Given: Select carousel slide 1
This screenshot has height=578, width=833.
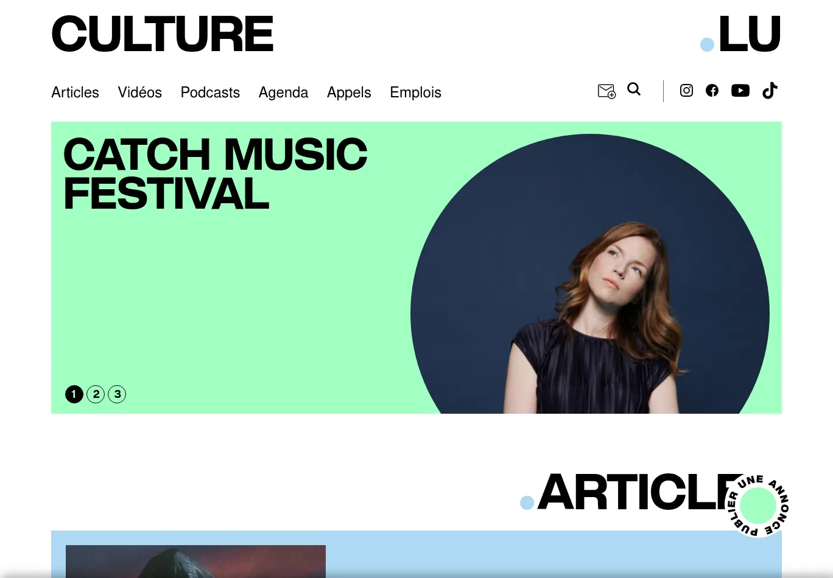Looking at the screenshot, I should click(74, 394).
